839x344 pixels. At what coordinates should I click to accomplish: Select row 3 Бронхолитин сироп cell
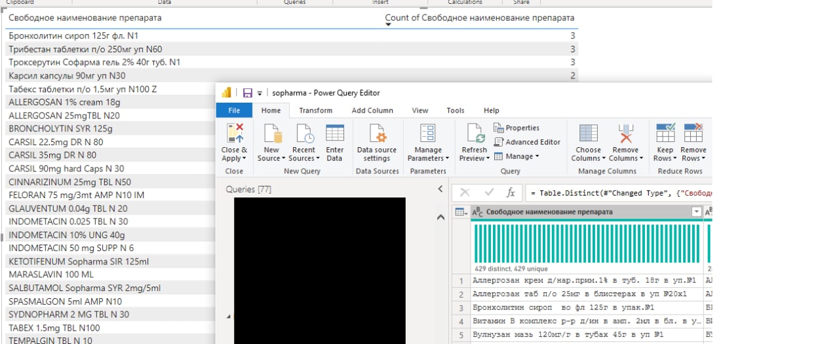(587, 307)
